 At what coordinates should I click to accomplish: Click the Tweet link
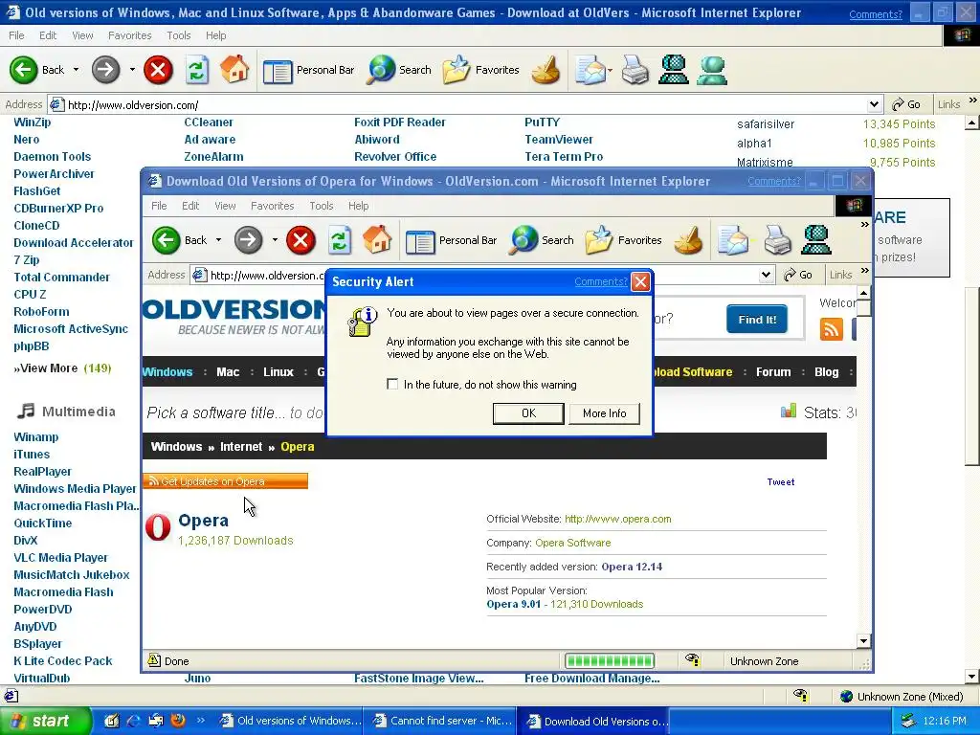click(781, 482)
